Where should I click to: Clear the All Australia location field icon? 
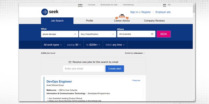pos(152,34)
